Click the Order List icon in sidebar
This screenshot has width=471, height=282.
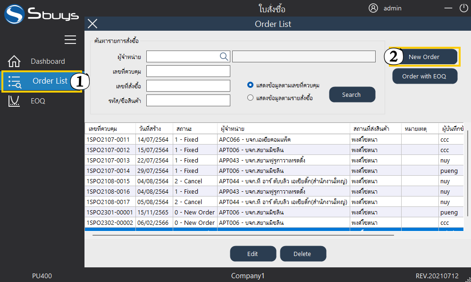15,82
